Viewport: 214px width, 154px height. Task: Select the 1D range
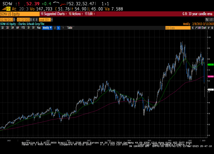coord(2,28)
